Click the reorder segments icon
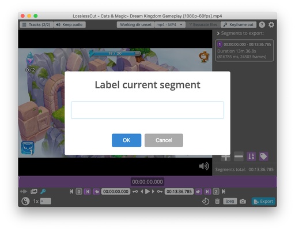Screen dimensions: 295x231 pyautogui.click(x=251, y=157)
